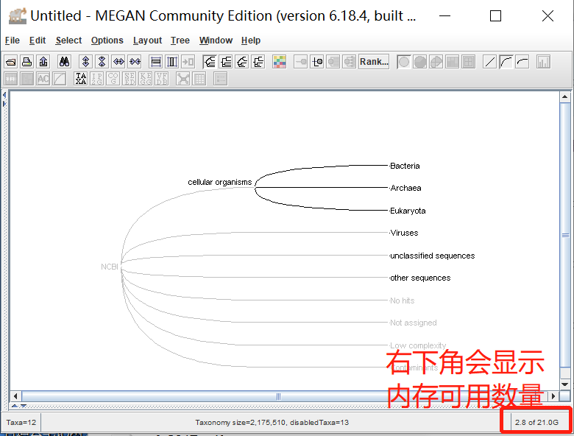The height and width of the screenshot is (436, 574).
Task: Select the Archaea node label
Action: click(405, 188)
